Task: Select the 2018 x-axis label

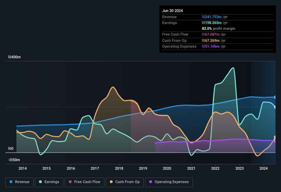Action: click(x=119, y=168)
